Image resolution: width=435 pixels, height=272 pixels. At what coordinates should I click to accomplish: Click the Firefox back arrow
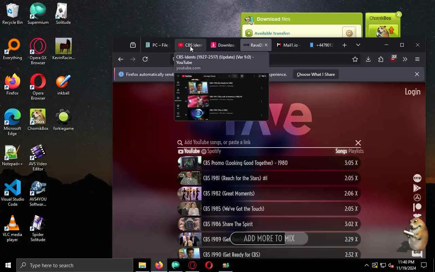coord(121,59)
